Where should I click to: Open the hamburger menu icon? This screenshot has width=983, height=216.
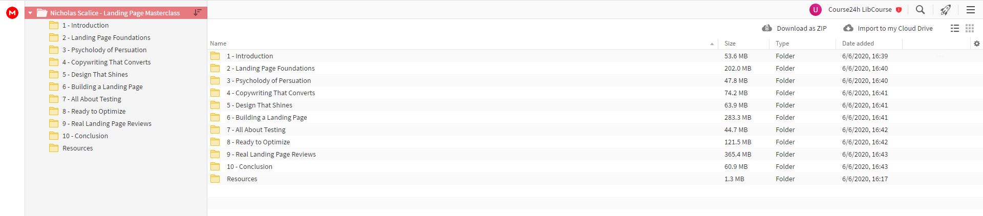[970, 10]
